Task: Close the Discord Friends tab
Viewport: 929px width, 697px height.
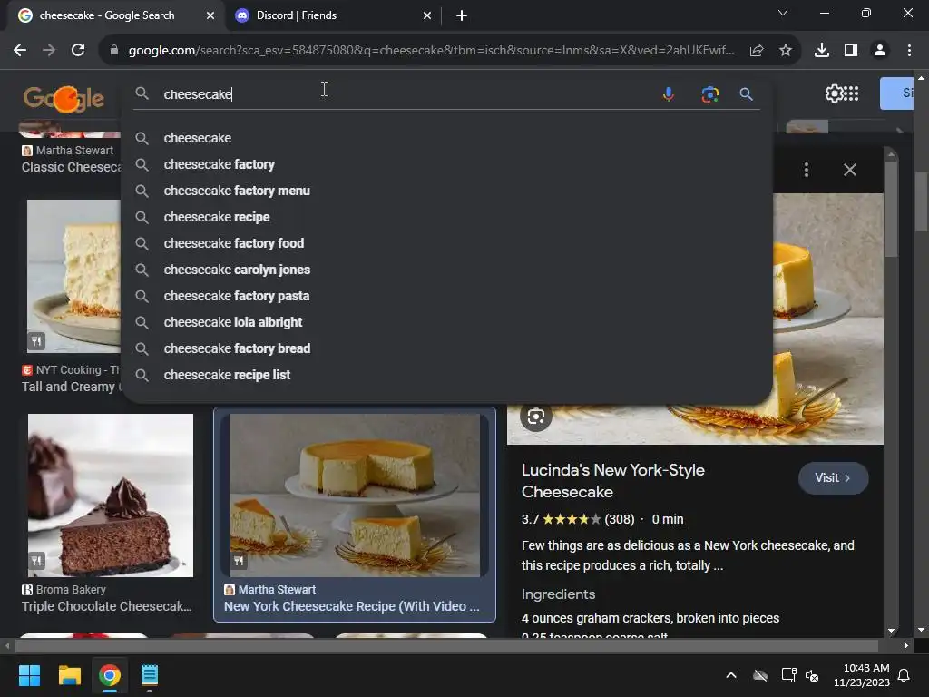Action: click(427, 15)
